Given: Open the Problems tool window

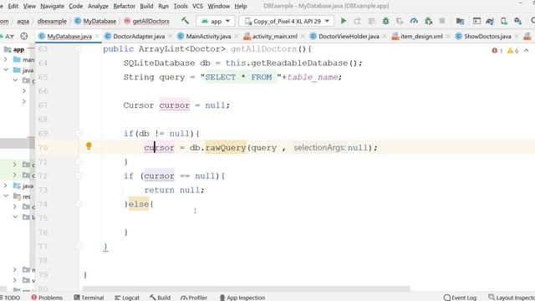Looking at the screenshot, I should click(47, 298).
